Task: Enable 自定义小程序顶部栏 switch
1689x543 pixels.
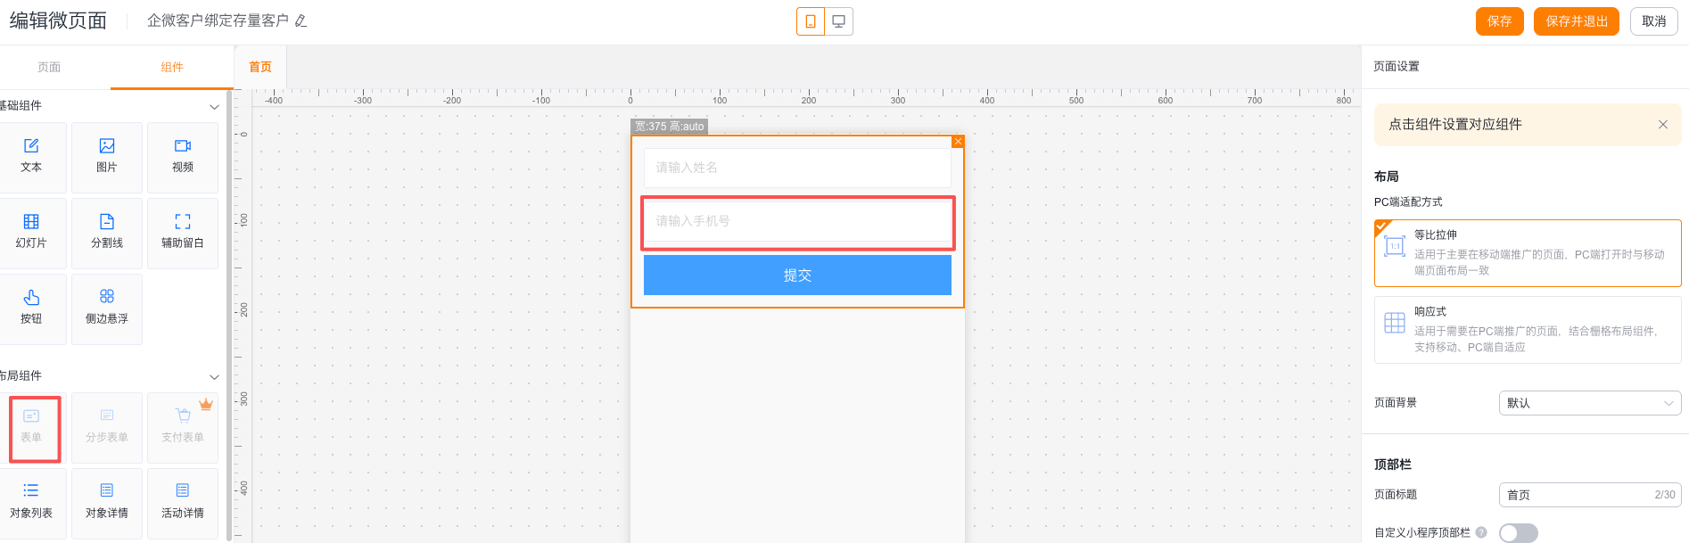Action: (x=1518, y=532)
